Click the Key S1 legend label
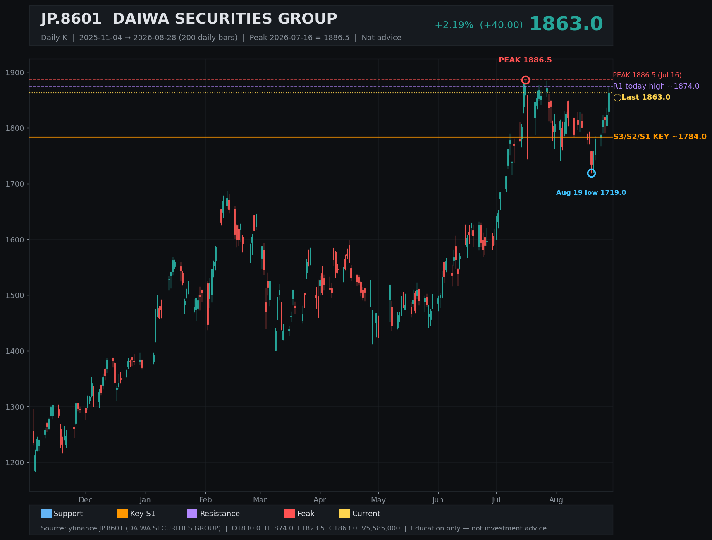Image resolution: width=712 pixels, height=540 pixels. tap(143, 514)
